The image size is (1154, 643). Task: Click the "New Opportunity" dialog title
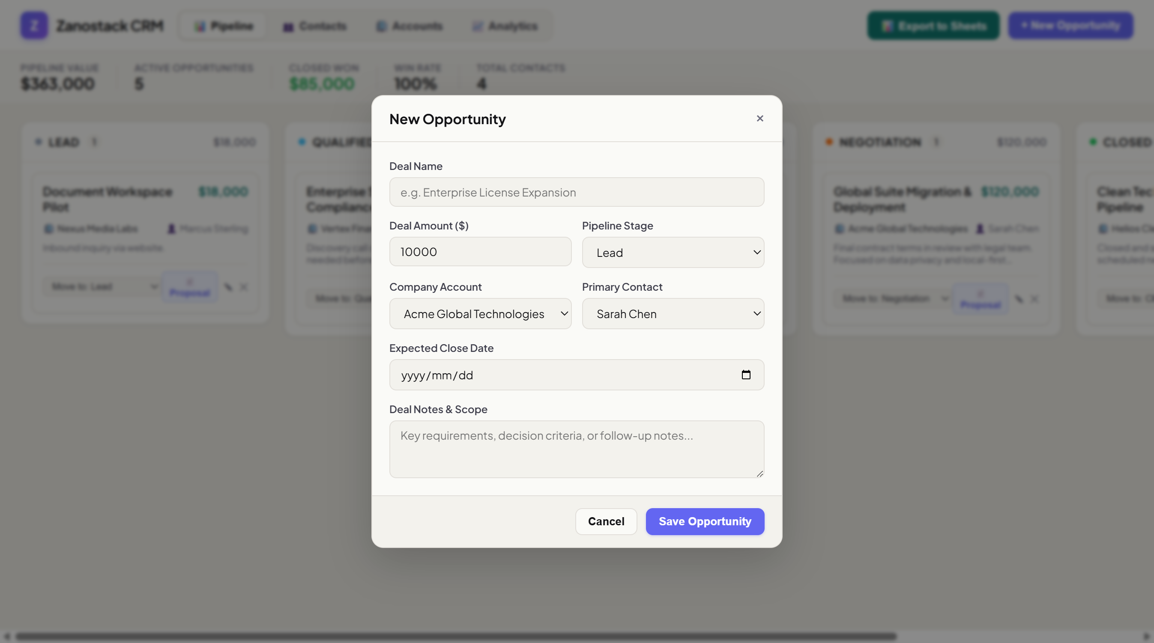(x=448, y=119)
